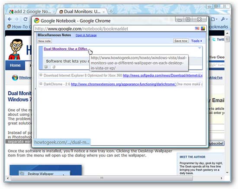Image resolution: width=238 pixels, height=189 pixels.
Task: Open a new tab with plus button
Action: coord(111,11)
